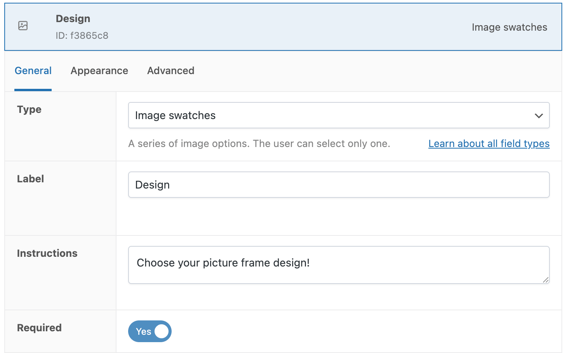Click the field ID f3865c8
Viewport: 570px width, 353px height.
[82, 35]
